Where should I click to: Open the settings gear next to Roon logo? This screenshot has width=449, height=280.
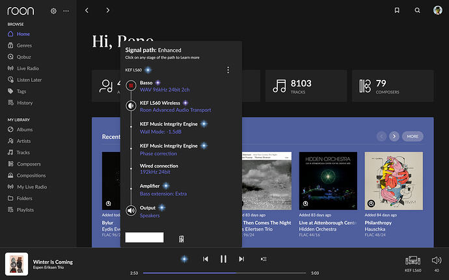tap(53, 11)
